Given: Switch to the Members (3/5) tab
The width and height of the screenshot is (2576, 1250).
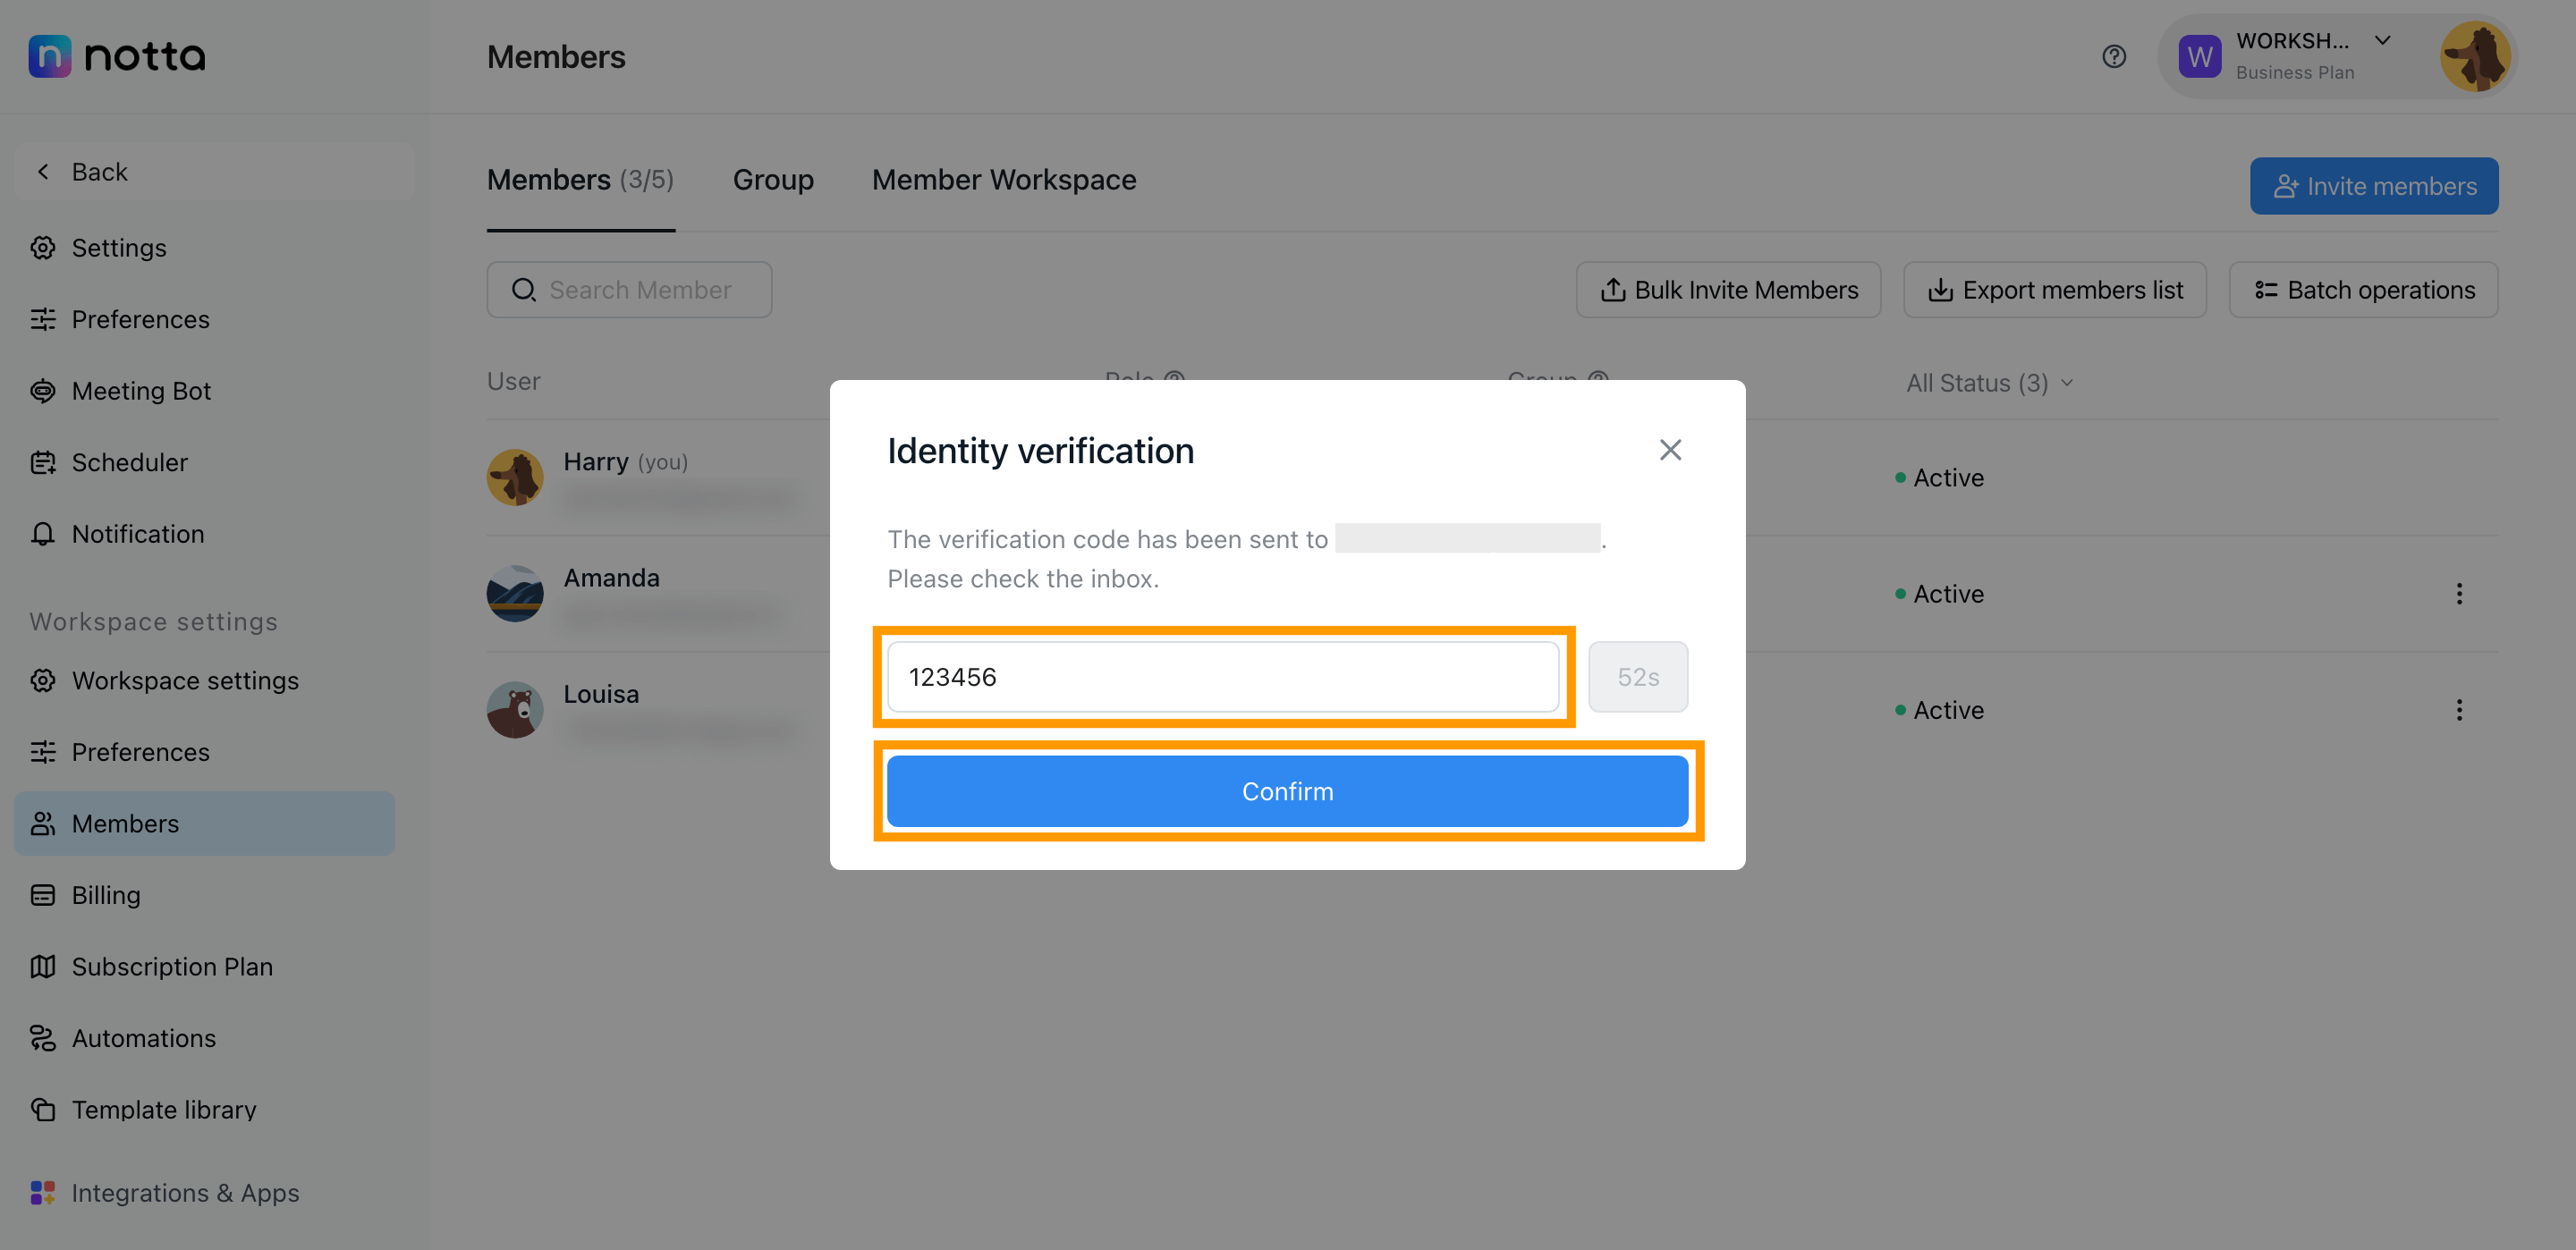Looking at the screenshot, I should click(x=580, y=180).
